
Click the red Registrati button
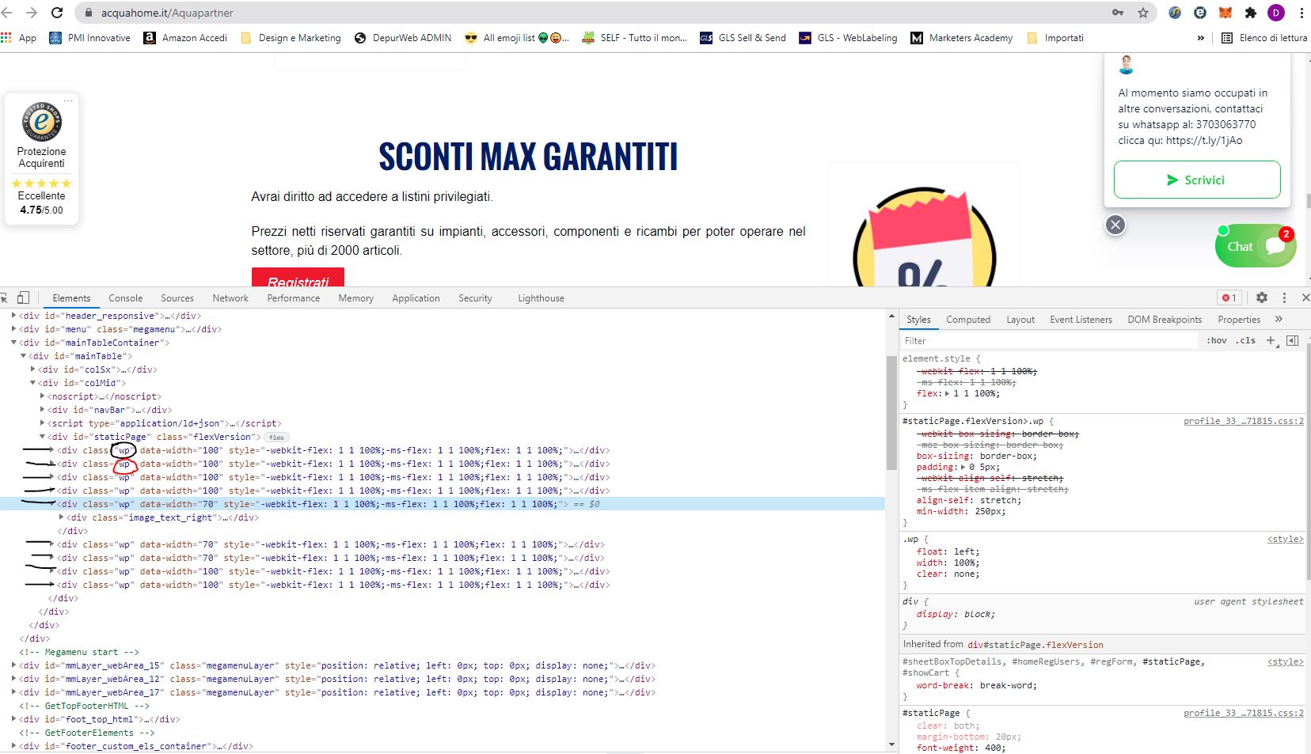(x=298, y=278)
